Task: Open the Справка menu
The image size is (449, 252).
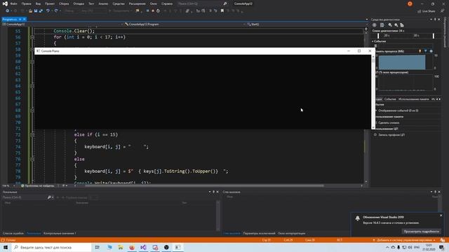Action: tap(167, 3)
